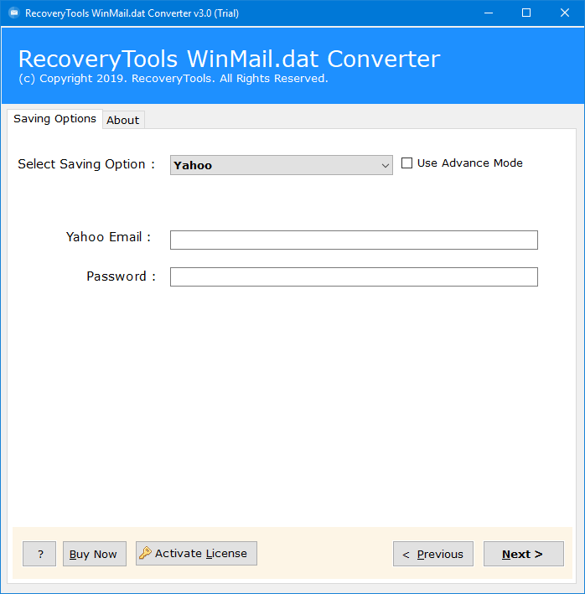Click the Buy Now button
The width and height of the screenshot is (585, 594).
coord(95,554)
